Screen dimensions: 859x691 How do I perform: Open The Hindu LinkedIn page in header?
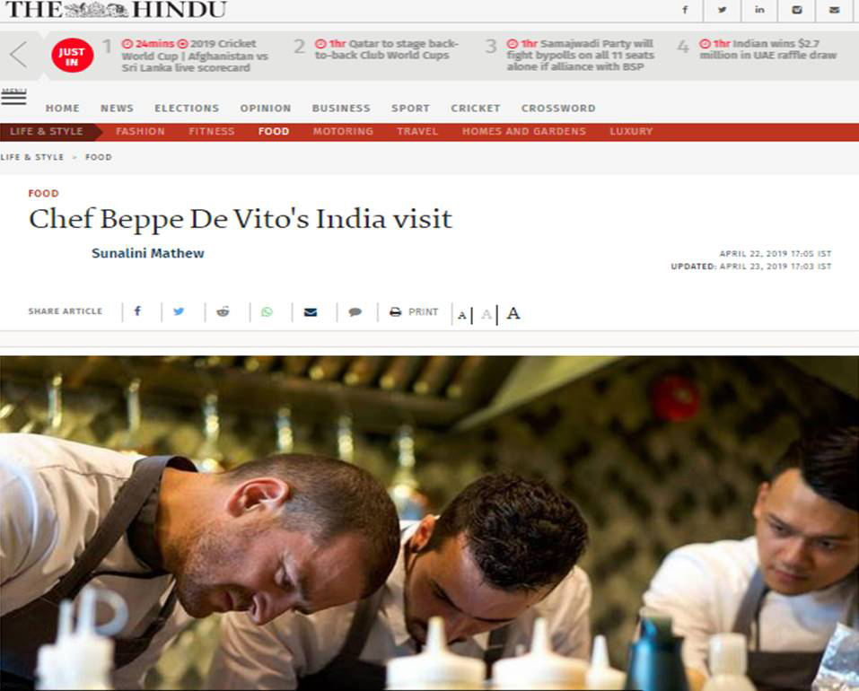[759, 10]
